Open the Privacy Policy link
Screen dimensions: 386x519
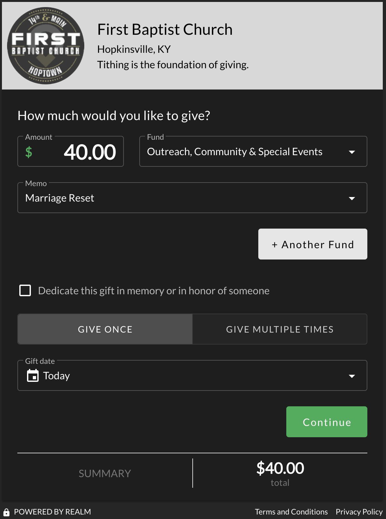[x=359, y=512]
